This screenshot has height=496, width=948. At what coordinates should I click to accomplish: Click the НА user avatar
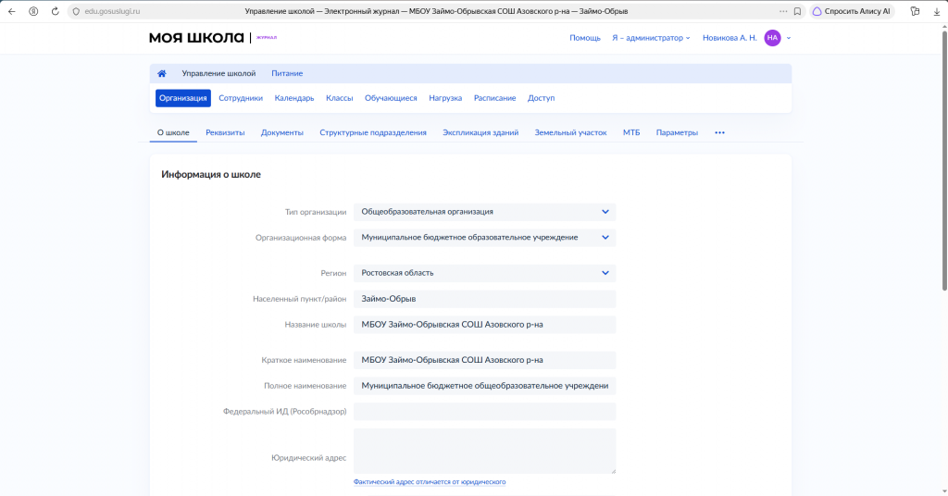point(772,38)
